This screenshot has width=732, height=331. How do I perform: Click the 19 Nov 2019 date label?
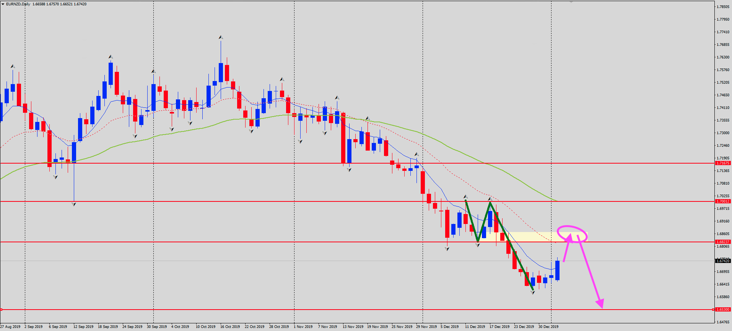(377, 327)
